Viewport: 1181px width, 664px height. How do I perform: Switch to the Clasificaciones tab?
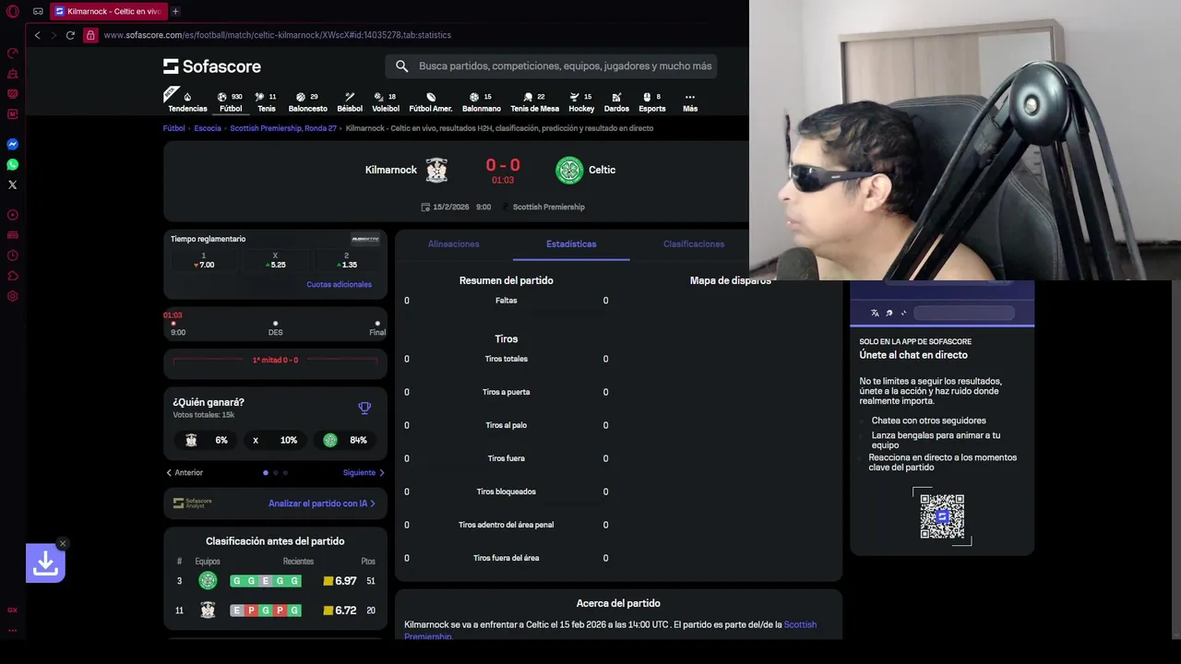(x=694, y=244)
